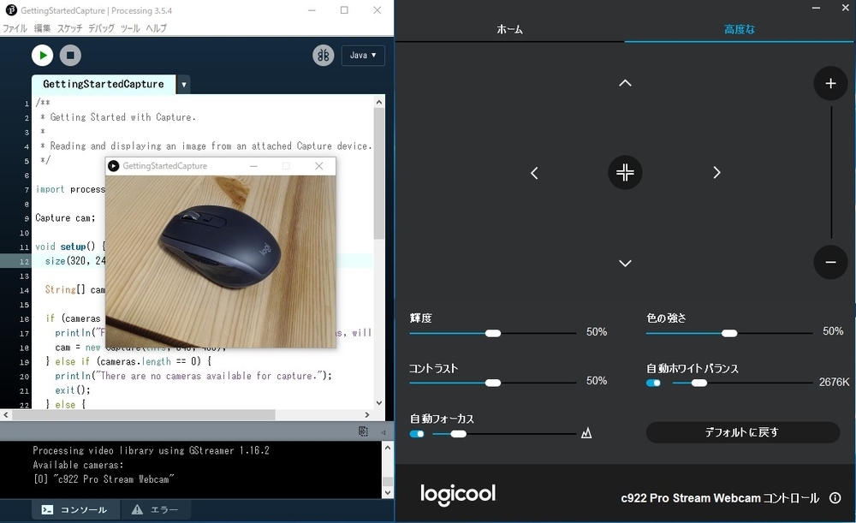This screenshot has height=523, width=856.
Task: Adjust the focus distance slider
Action: pyautogui.click(x=504, y=434)
